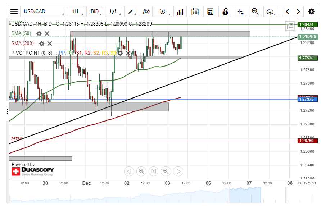This screenshot has width=321, height=206.
Task: Click the 1.27375 pivot price label
Action: pyautogui.click(x=307, y=100)
